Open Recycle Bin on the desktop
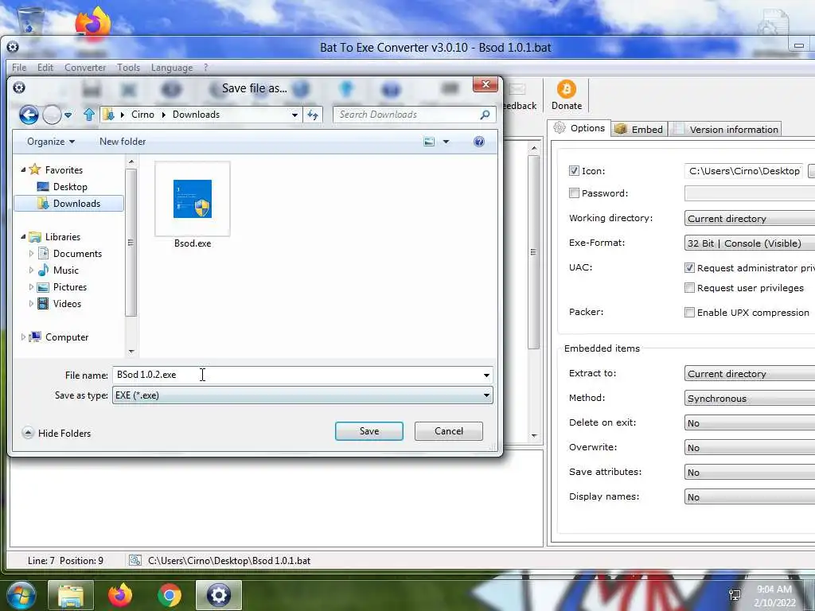 (30, 21)
